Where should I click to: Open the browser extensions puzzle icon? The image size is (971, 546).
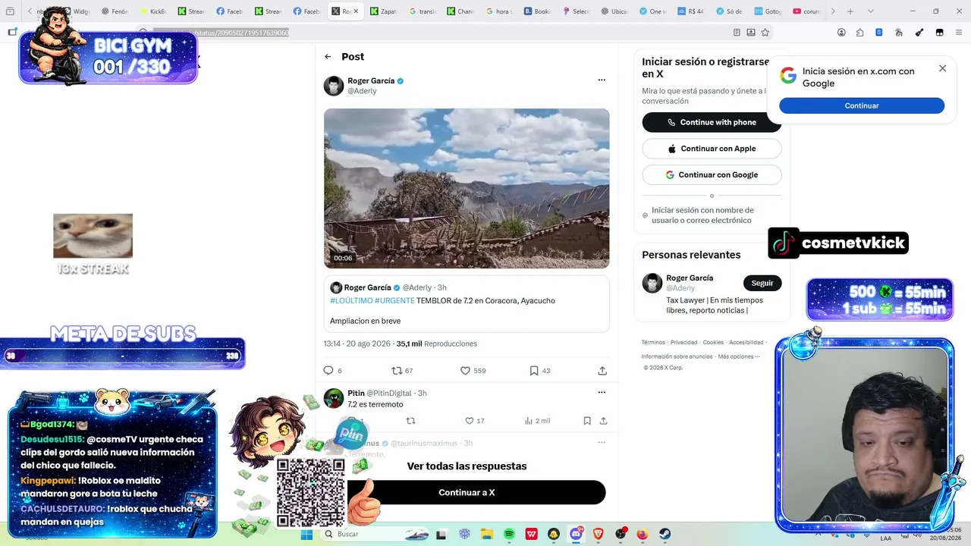click(860, 33)
